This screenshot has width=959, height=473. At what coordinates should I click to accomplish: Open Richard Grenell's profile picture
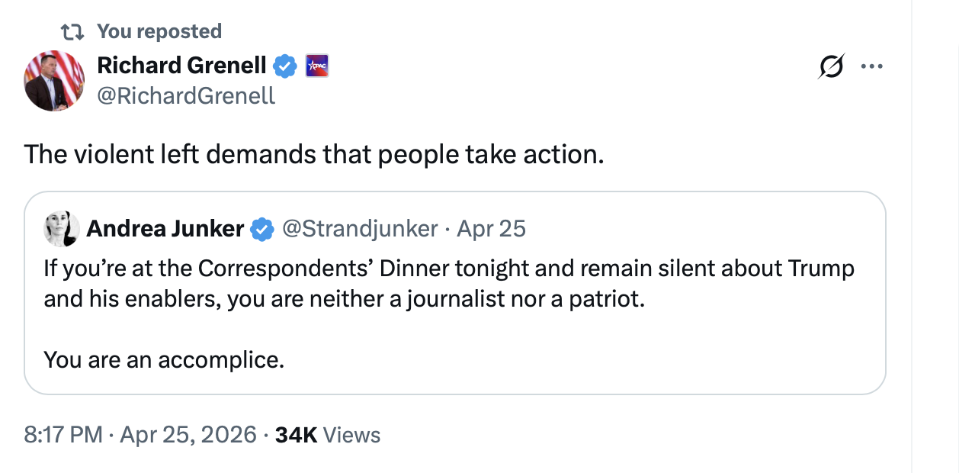tap(54, 81)
